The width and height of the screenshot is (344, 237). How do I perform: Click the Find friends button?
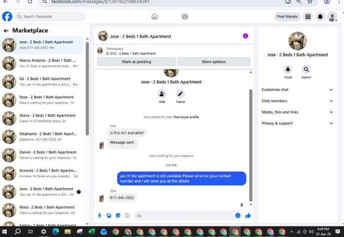click(287, 16)
